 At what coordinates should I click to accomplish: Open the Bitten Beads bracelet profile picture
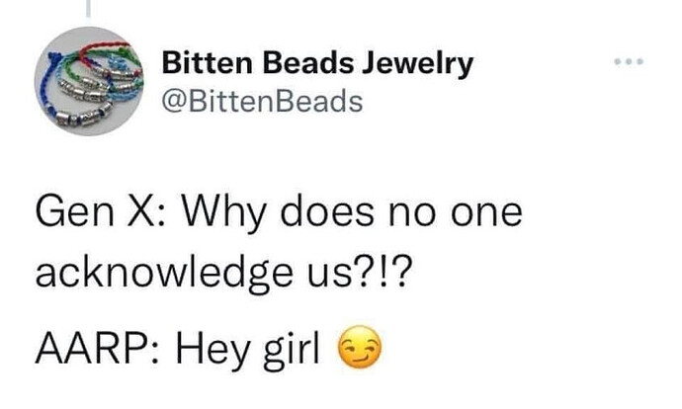(89, 81)
